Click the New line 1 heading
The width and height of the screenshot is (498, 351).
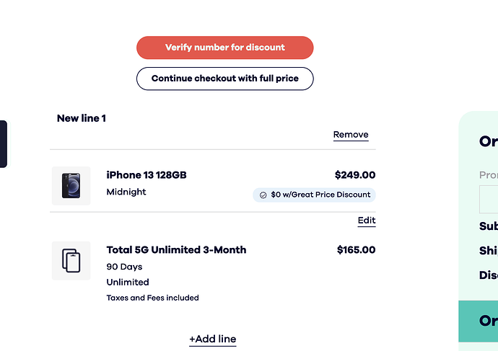[x=82, y=118]
